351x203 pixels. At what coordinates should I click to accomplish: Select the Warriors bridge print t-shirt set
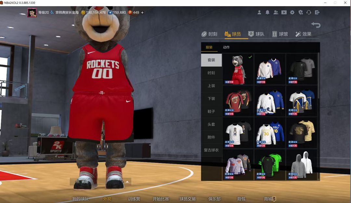(302, 101)
